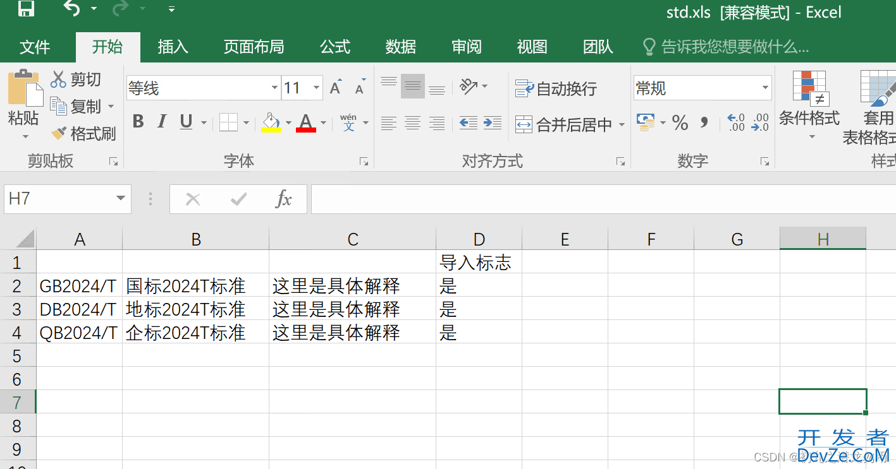Open the fill color dropdown arrow
This screenshot has height=469, width=896.
coord(288,122)
